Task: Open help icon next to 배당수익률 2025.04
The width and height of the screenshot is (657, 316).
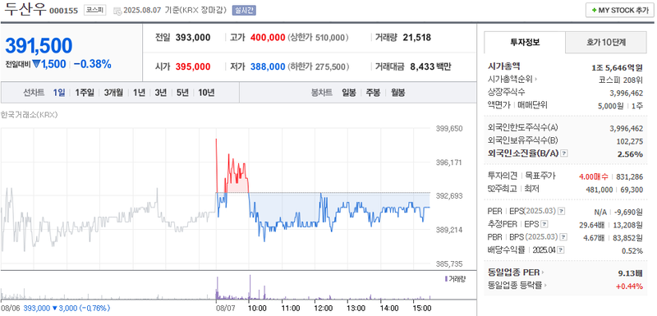Action: point(561,250)
